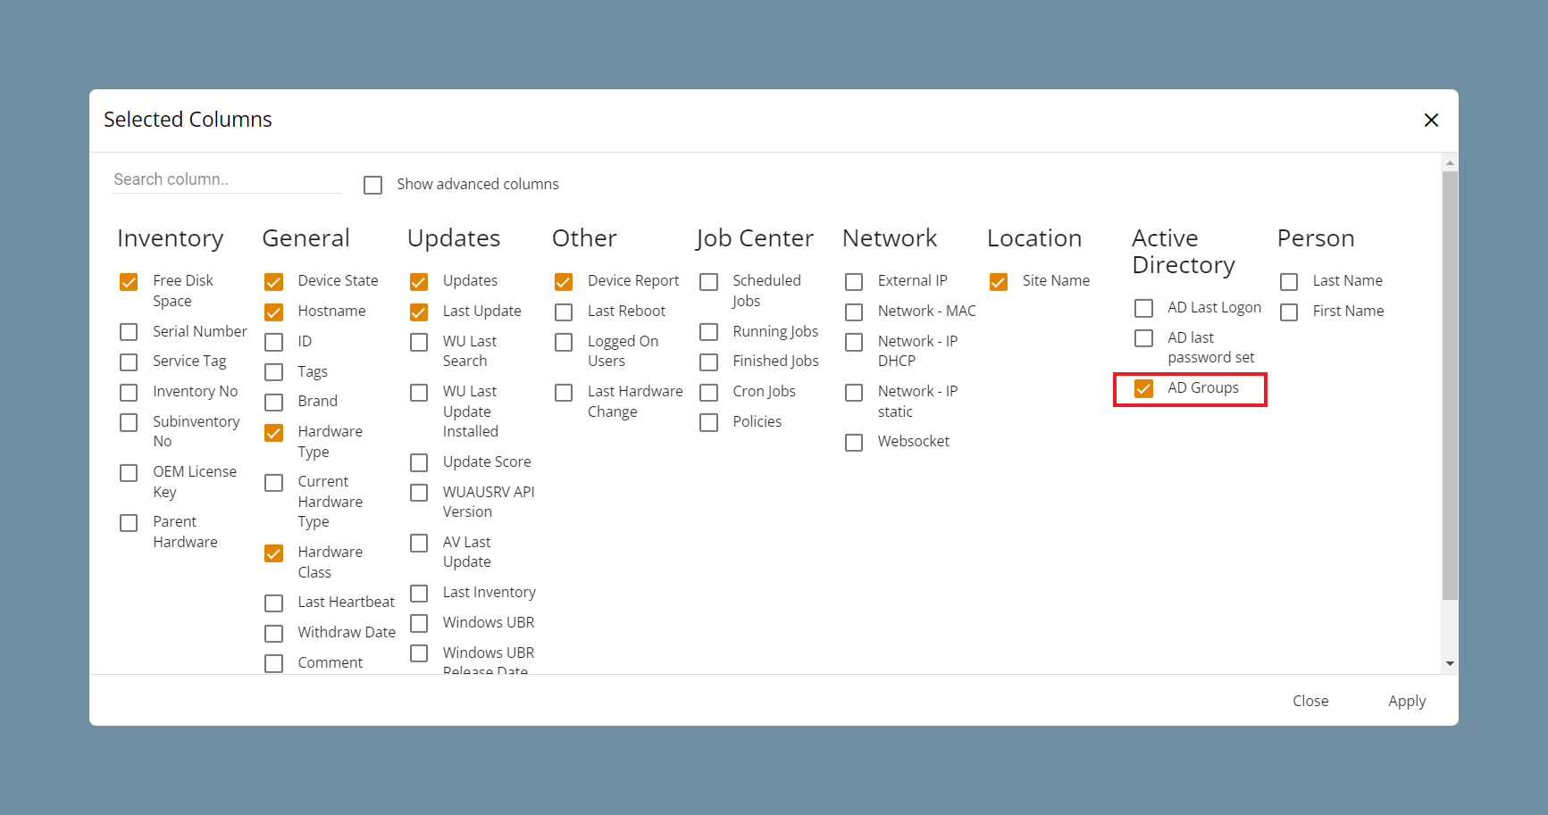This screenshot has width=1548, height=815.
Task: Uncheck the Site Name checkbox
Action: (999, 282)
